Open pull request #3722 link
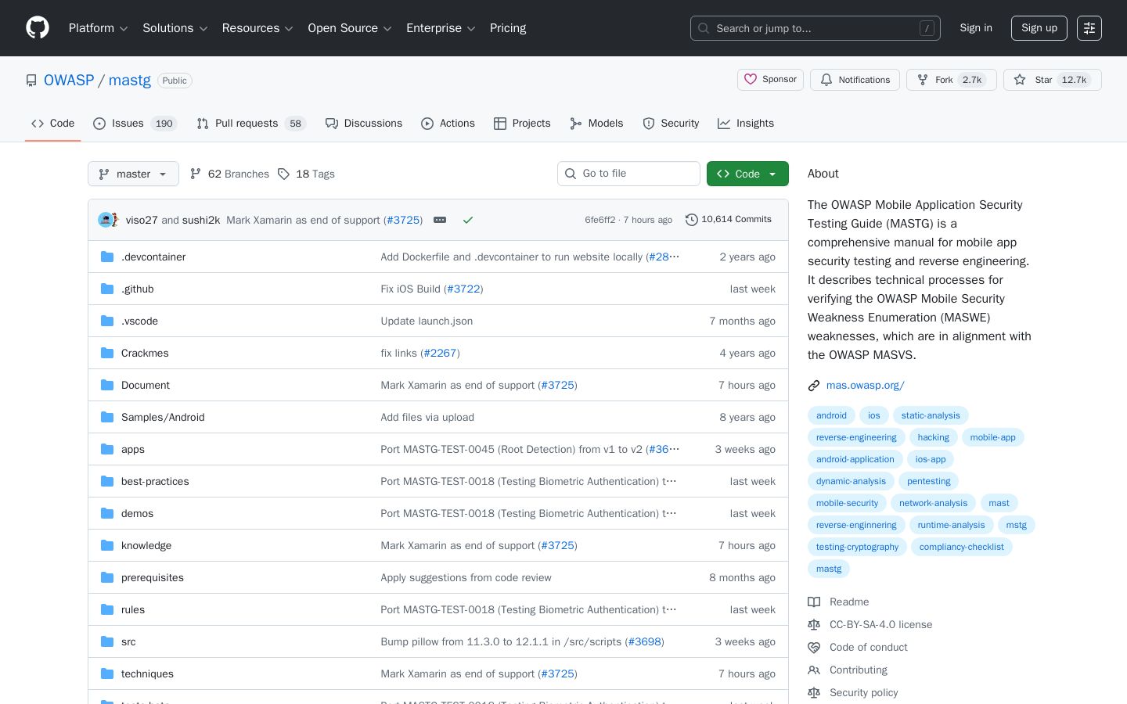1127x704 pixels. coord(463,289)
